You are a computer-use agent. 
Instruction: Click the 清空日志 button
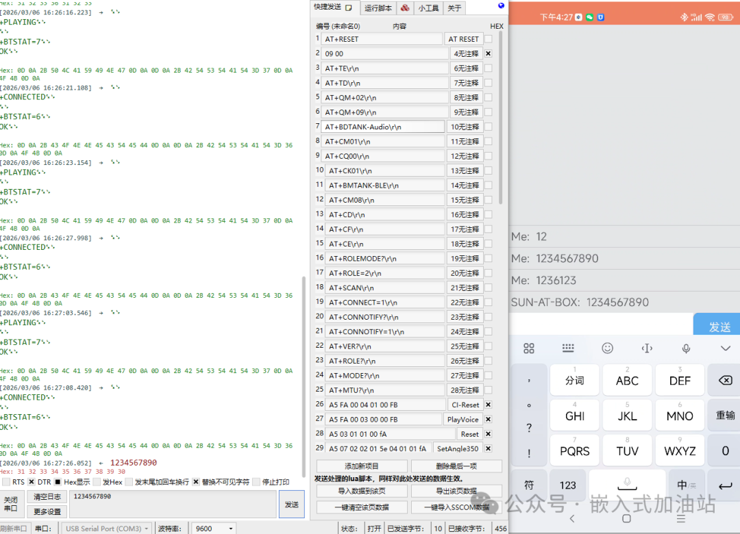[47, 496]
